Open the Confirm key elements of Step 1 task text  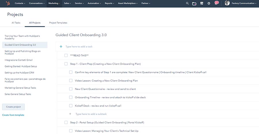click(140, 72)
